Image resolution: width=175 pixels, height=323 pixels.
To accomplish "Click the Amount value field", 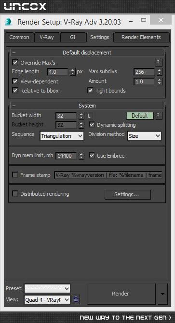I will (x=145, y=81).
